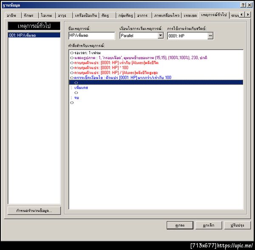This screenshot has height=250, width=255.
Task: Open the ไอเทม tab
Action: point(47,15)
